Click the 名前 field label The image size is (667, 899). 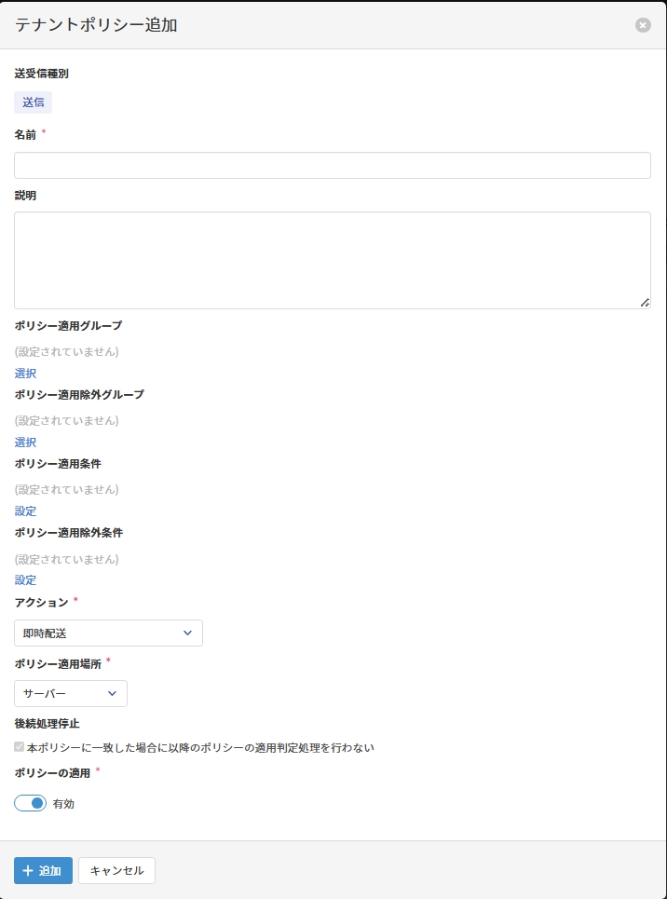25,135
